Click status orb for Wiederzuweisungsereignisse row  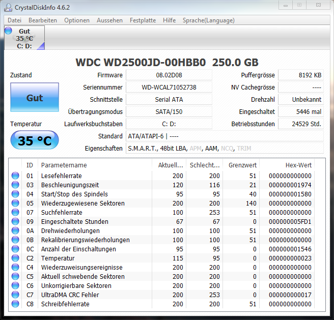[x=15, y=267]
